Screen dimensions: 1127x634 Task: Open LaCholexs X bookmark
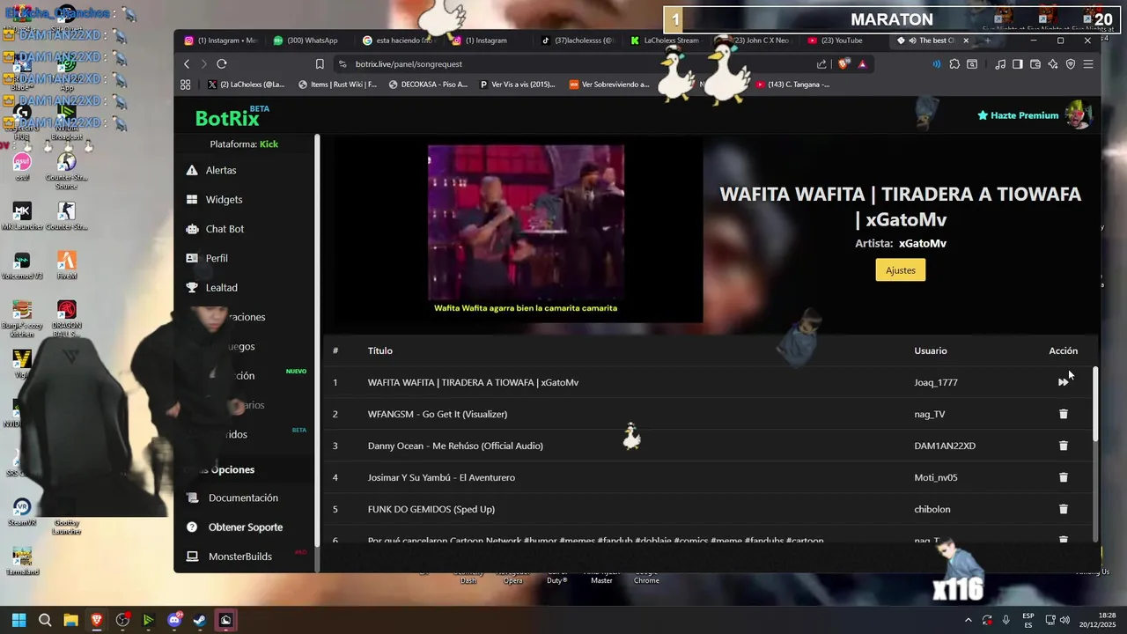click(x=247, y=85)
